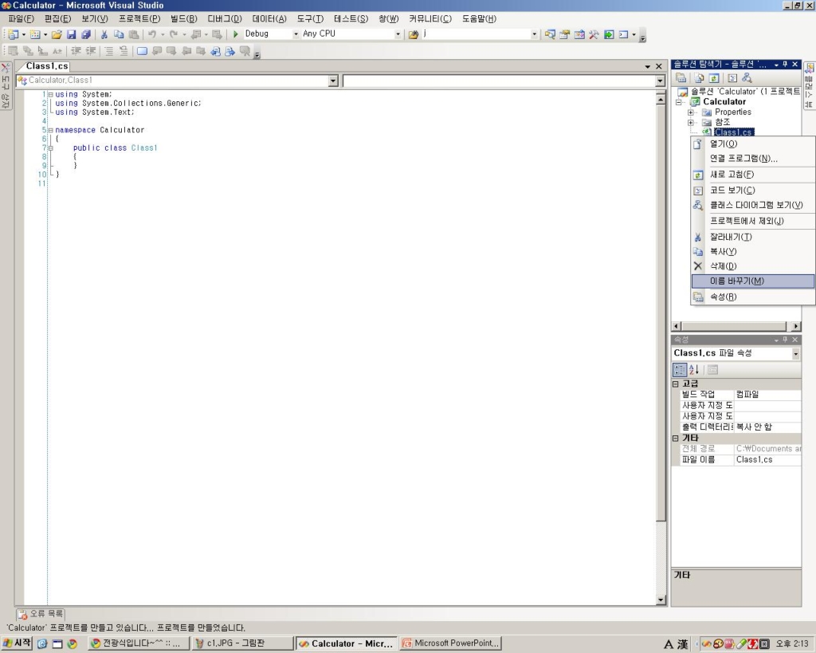Click the Solution Explorer horizontal scrollbar
This screenshot has width=816, height=653.
tap(736, 327)
